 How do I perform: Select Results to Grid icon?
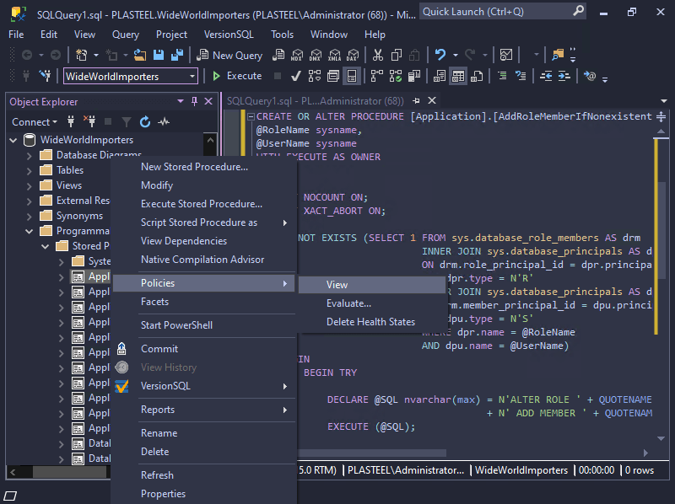pyautogui.click(x=458, y=76)
